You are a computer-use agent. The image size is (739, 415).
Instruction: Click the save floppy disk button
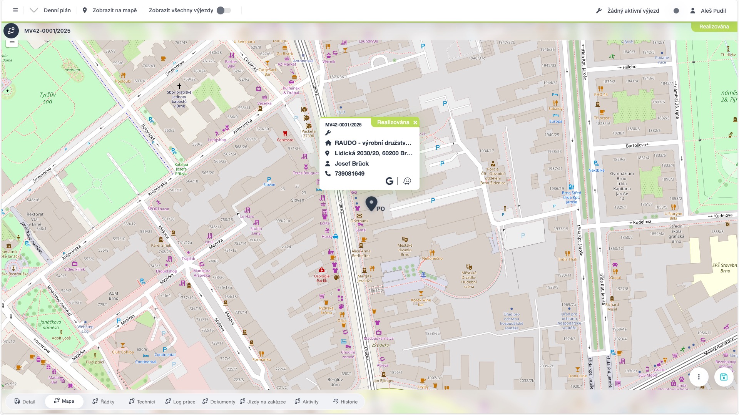pos(724,377)
